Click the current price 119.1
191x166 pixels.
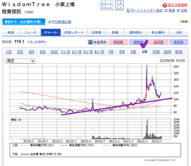click(19, 42)
